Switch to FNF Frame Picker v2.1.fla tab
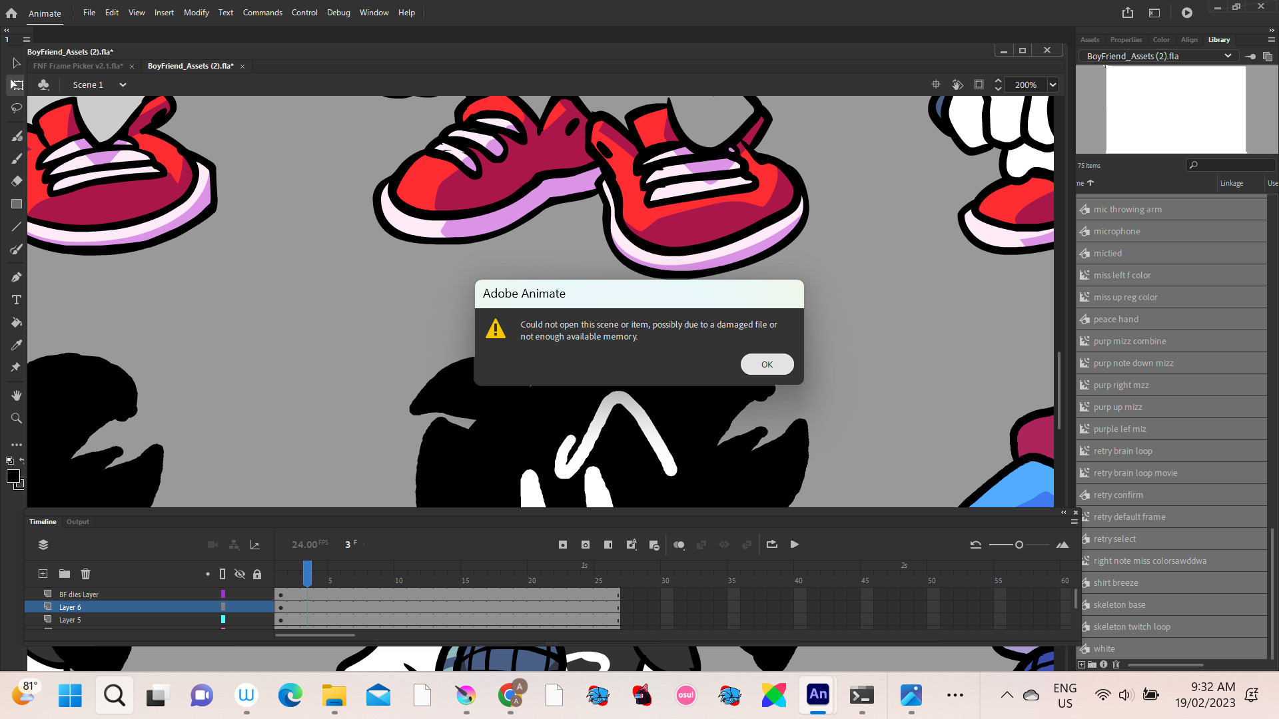The image size is (1279, 719). tap(78, 66)
